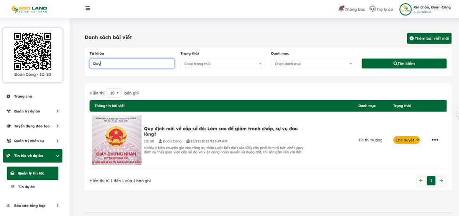459x216 pixels.
Task: Open Trang chủ in the sidebar
Action: point(23,96)
